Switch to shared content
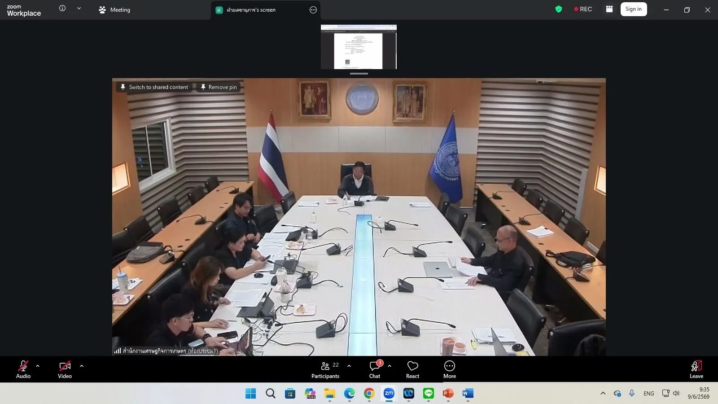 pyautogui.click(x=154, y=87)
